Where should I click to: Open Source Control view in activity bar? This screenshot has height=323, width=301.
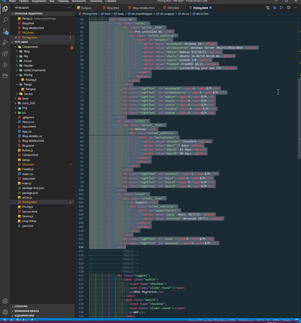tap(5, 31)
